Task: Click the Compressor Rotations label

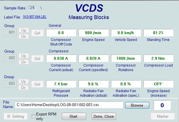Action: (x=126, y=68)
